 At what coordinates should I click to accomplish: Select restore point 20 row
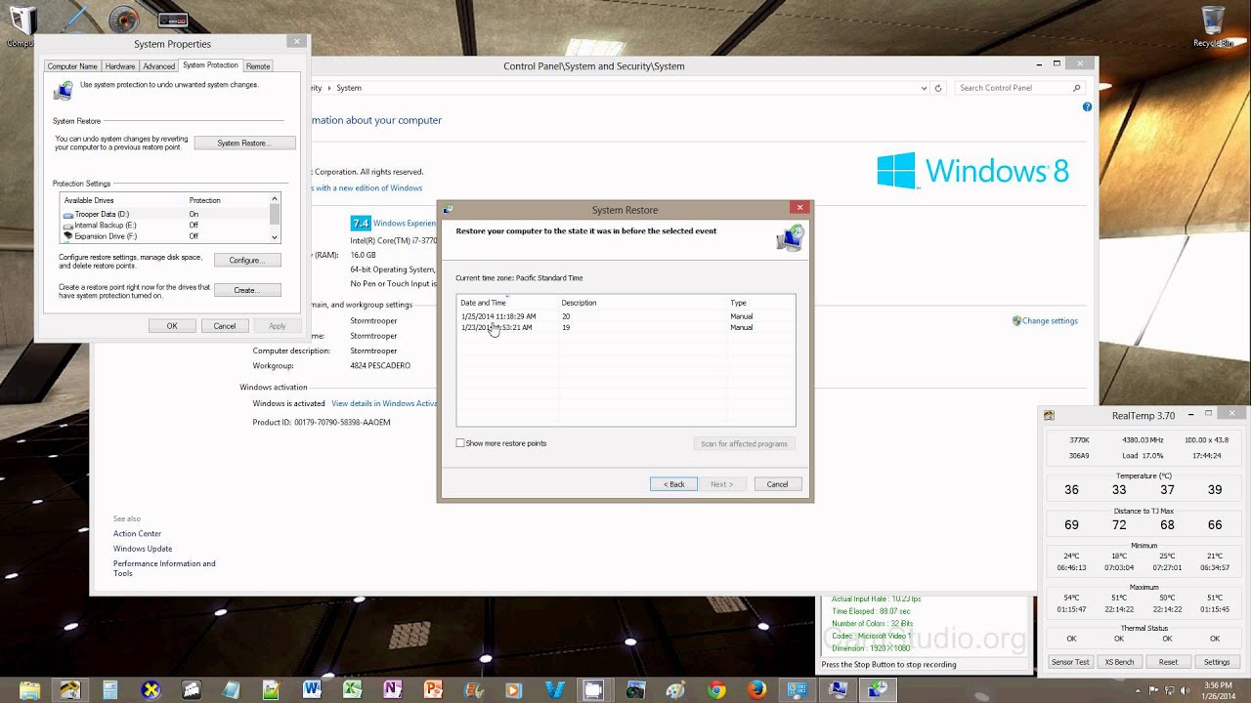point(625,316)
